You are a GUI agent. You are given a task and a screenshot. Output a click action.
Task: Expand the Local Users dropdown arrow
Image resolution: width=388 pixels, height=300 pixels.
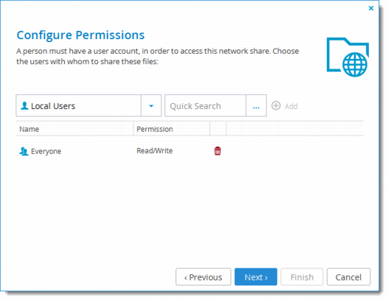151,105
